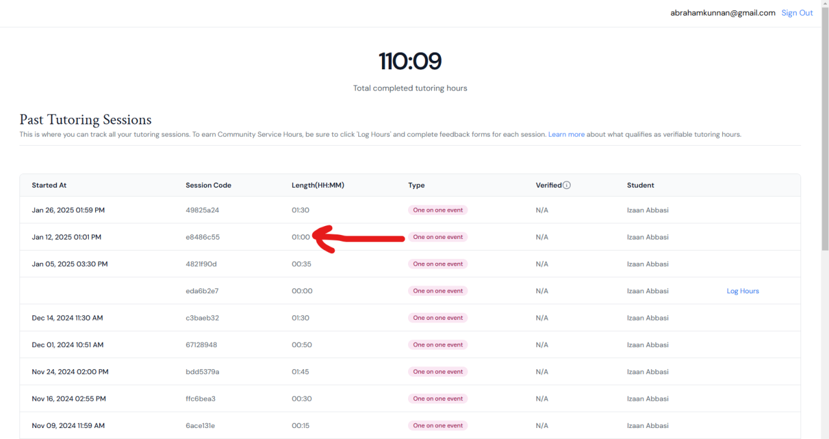Click the abrahamkunnan@gmail.com account email
This screenshot has width=829, height=439.
722,13
